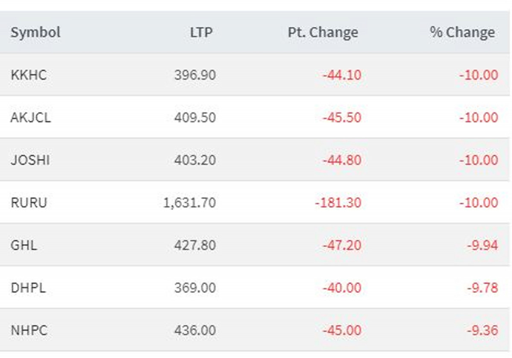The image size is (512, 358).
Task: Open RURU stock details
Action: (29, 203)
